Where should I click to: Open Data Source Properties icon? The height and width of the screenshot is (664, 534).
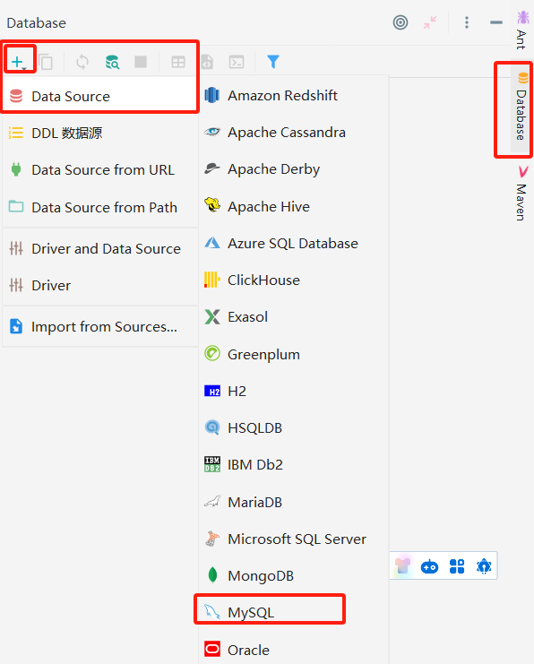tap(112, 62)
